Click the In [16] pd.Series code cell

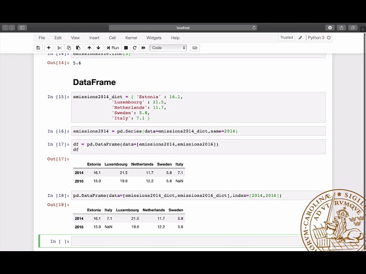(x=198, y=131)
